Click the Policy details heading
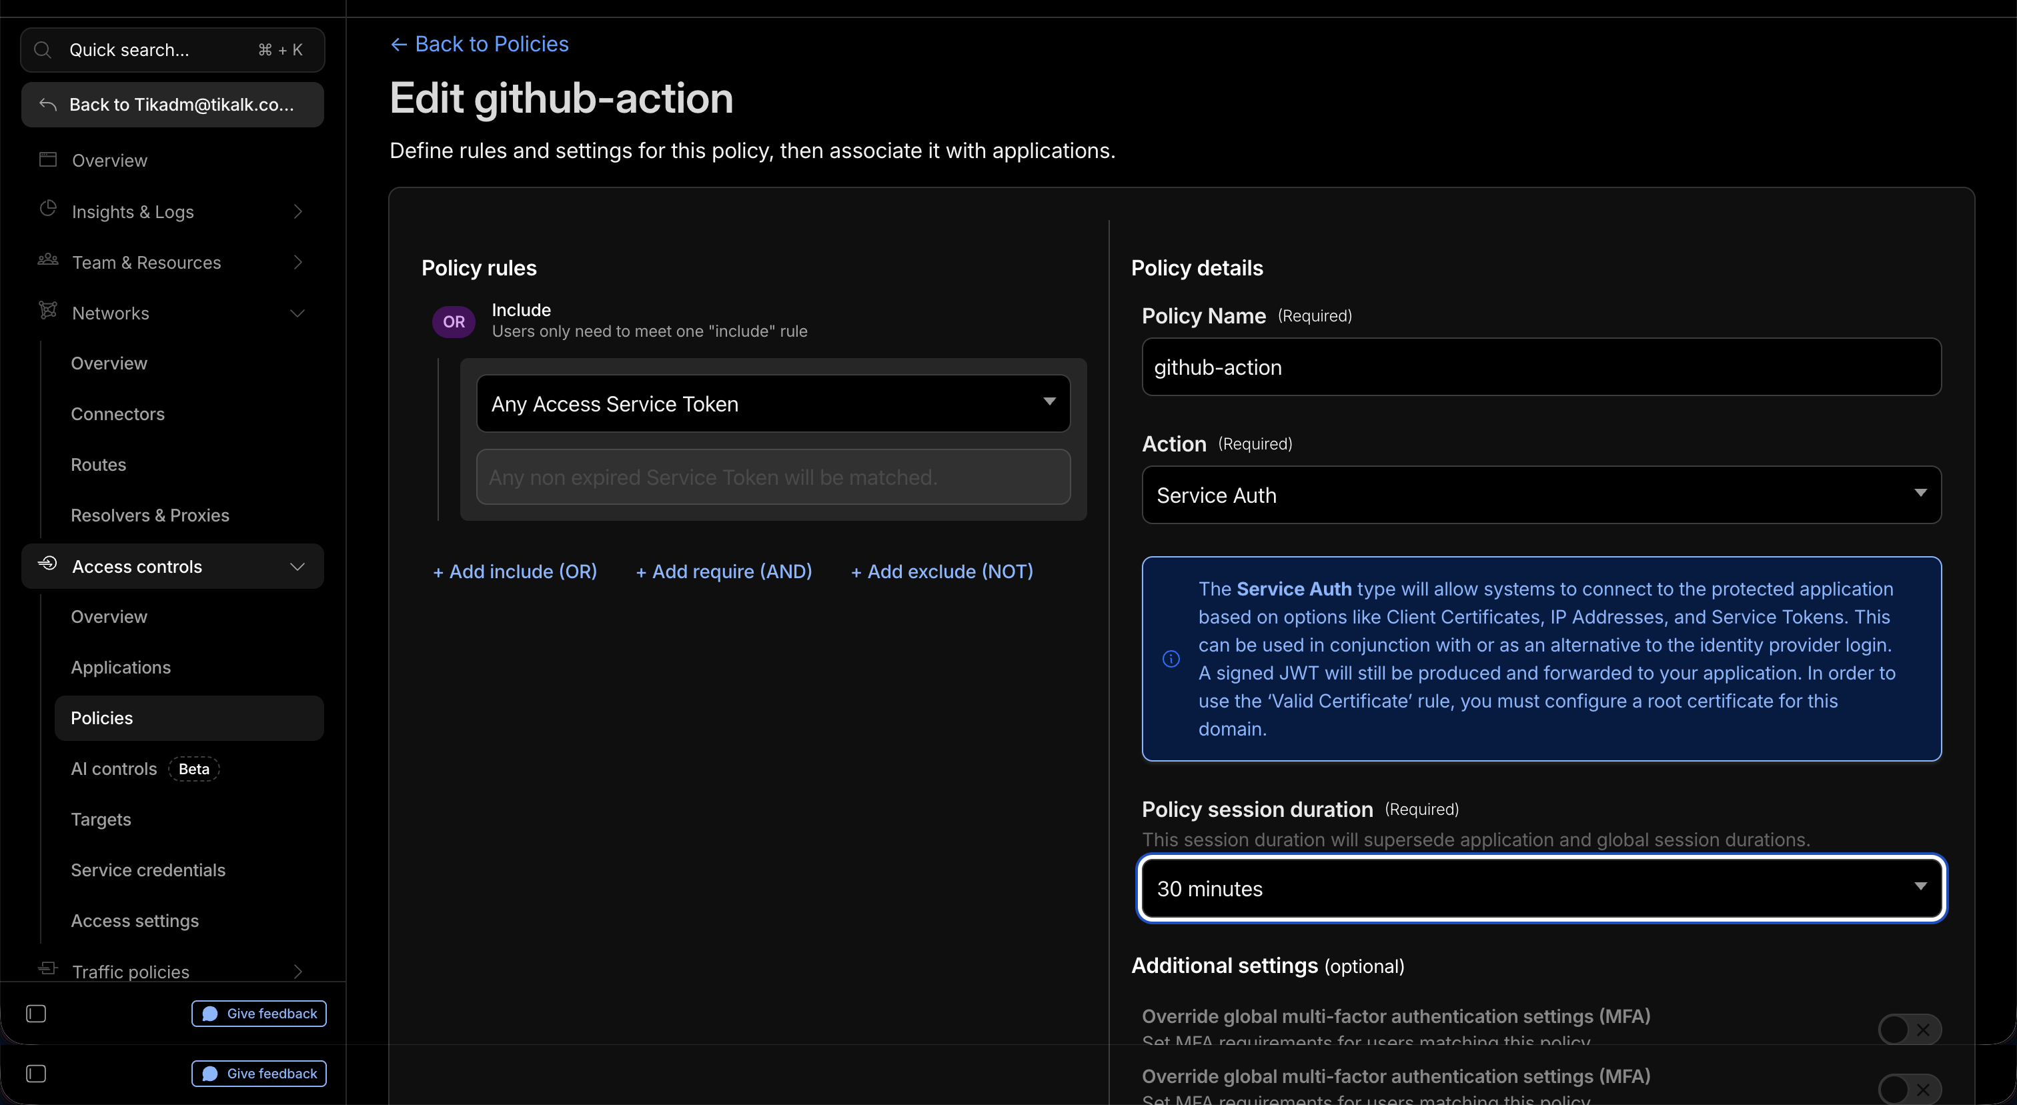2017x1105 pixels. pos(1197,269)
